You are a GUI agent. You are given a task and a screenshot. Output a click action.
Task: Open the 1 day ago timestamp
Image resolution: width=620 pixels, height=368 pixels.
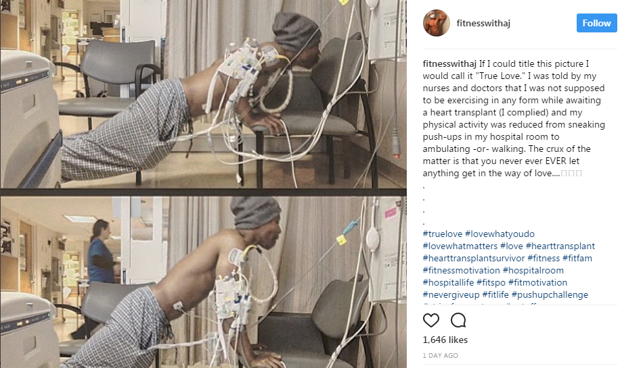coord(441,355)
